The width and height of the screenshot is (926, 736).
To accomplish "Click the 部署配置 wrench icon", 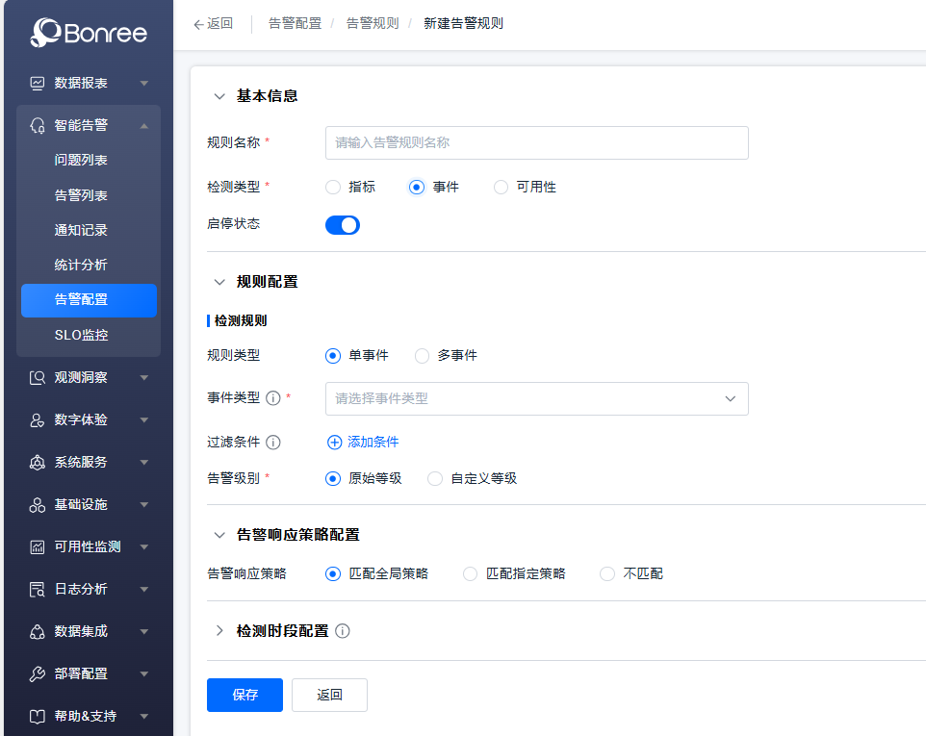I will pos(38,674).
